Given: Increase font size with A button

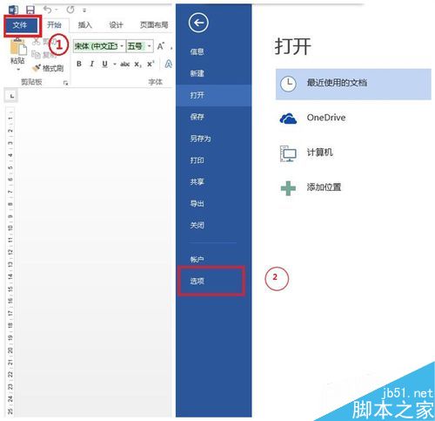Looking at the screenshot, I should 161,46.
